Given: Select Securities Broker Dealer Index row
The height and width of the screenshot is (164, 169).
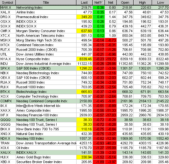Looking at the screenshot, I should tap(84, 162).
